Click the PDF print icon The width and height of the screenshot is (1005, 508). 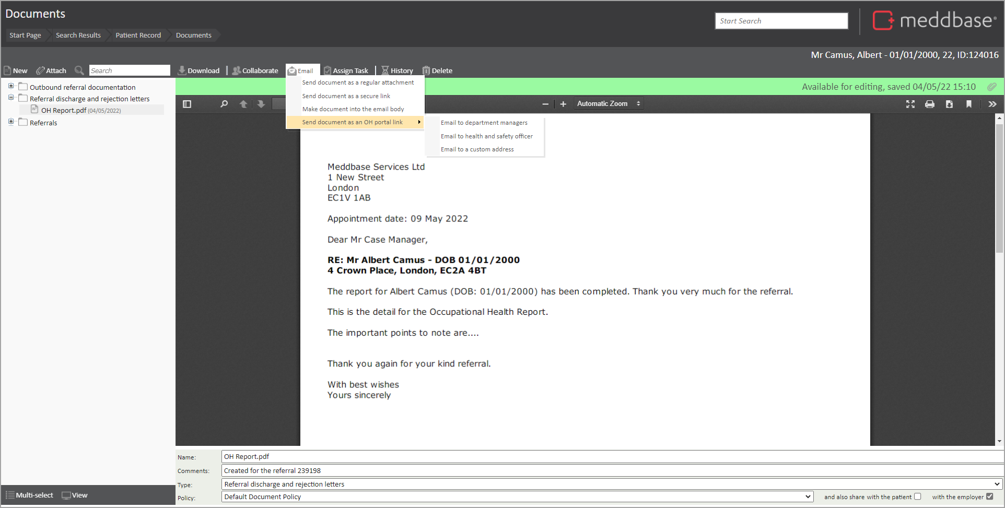click(x=930, y=104)
